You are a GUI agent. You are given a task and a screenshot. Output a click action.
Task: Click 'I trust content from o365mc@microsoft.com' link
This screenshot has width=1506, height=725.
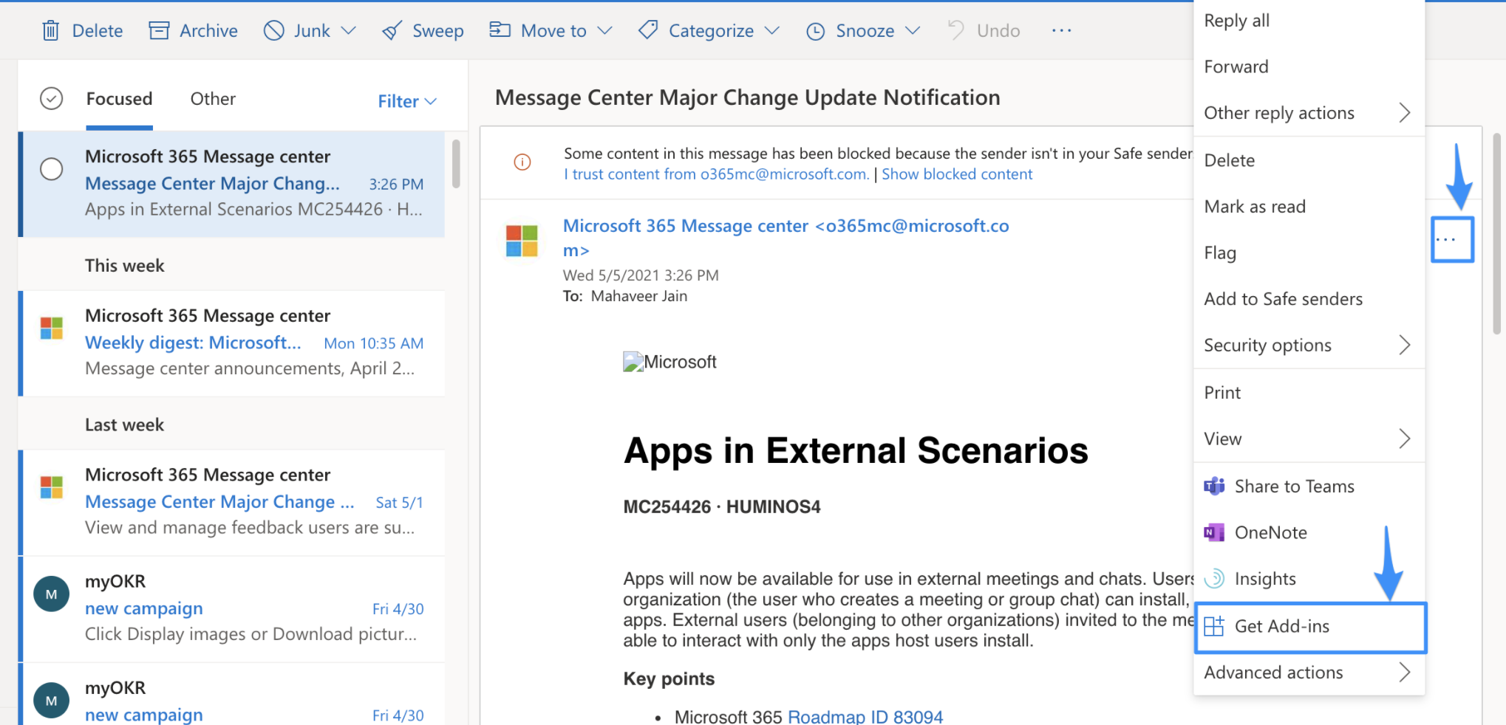[x=717, y=174]
